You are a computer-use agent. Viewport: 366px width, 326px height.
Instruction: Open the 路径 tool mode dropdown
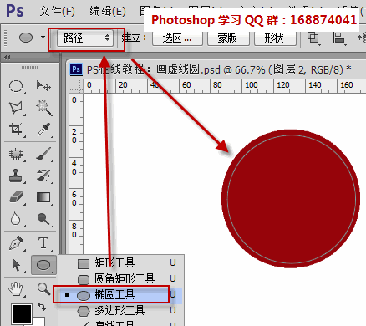[85, 38]
